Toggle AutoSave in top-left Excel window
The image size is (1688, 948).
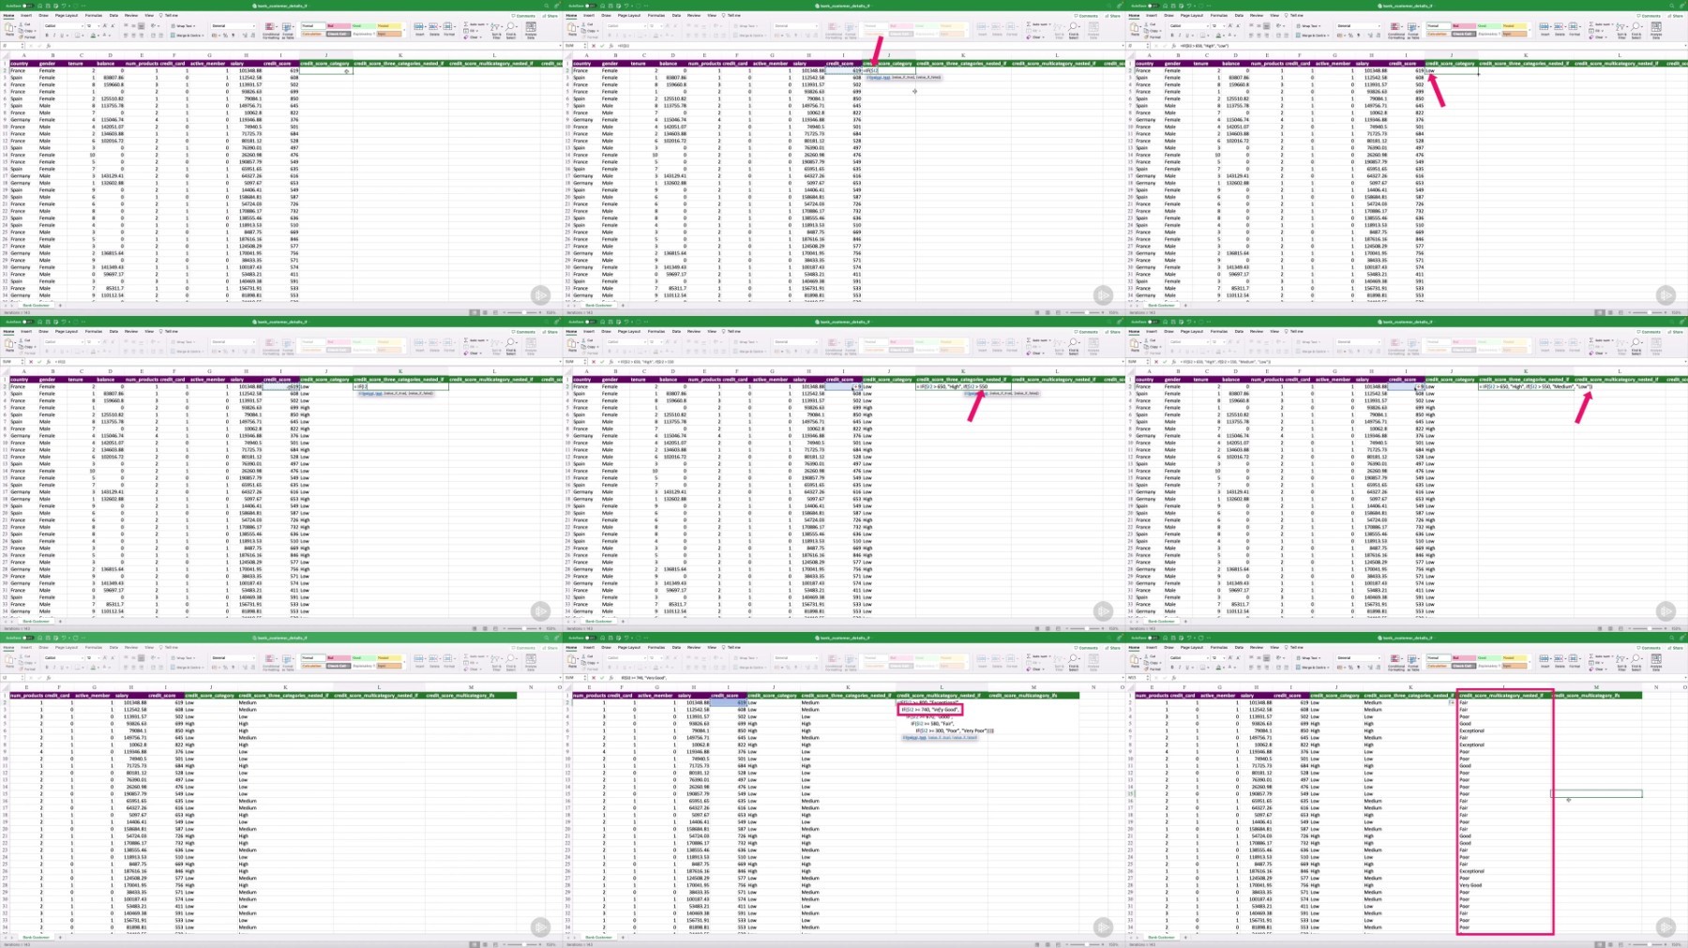point(28,6)
